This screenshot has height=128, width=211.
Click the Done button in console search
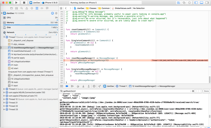pyautogui.click(x=206, y=91)
